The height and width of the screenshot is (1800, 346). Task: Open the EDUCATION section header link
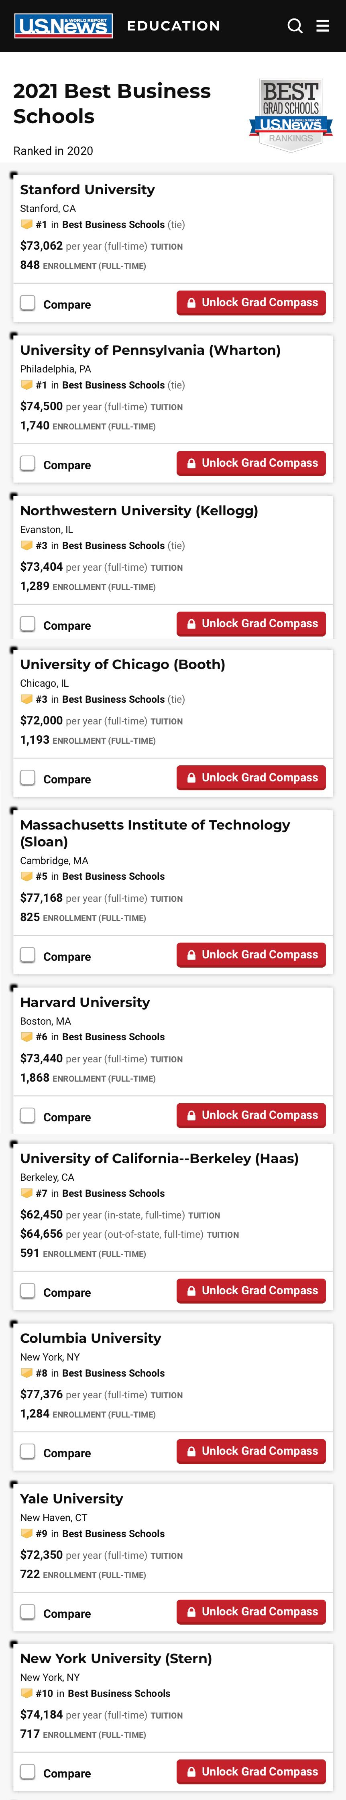[173, 26]
